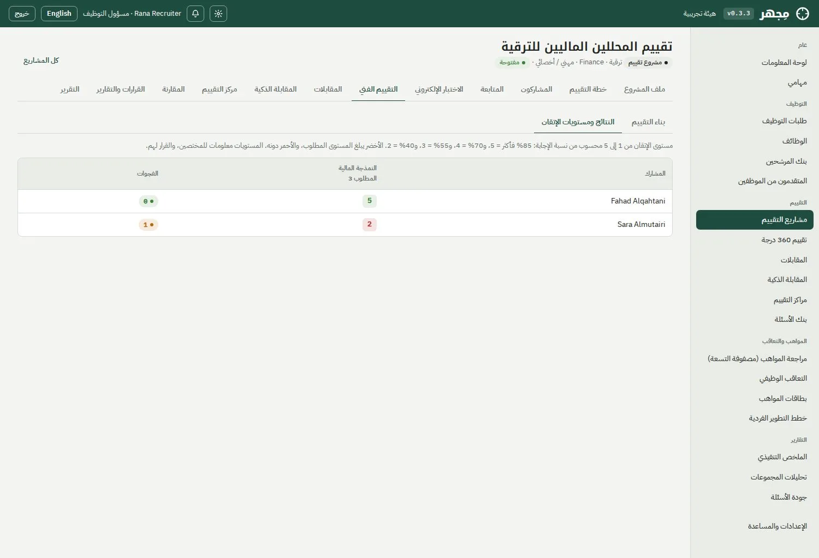Open مراجعة المواهب (مصفوفة التسعة)
The height and width of the screenshot is (558, 819).
pyautogui.click(x=755, y=359)
